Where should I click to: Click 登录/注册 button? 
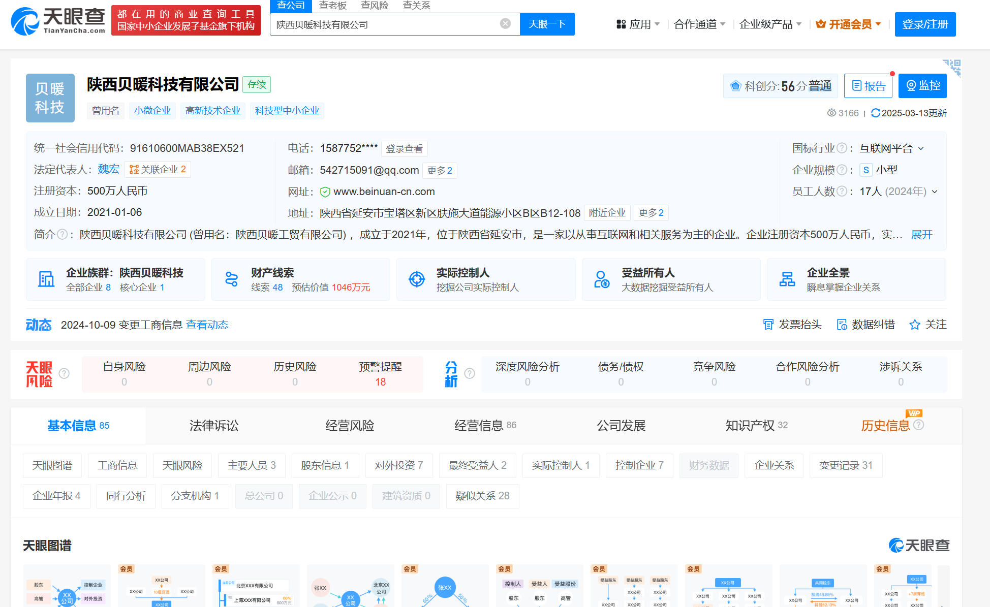click(925, 24)
